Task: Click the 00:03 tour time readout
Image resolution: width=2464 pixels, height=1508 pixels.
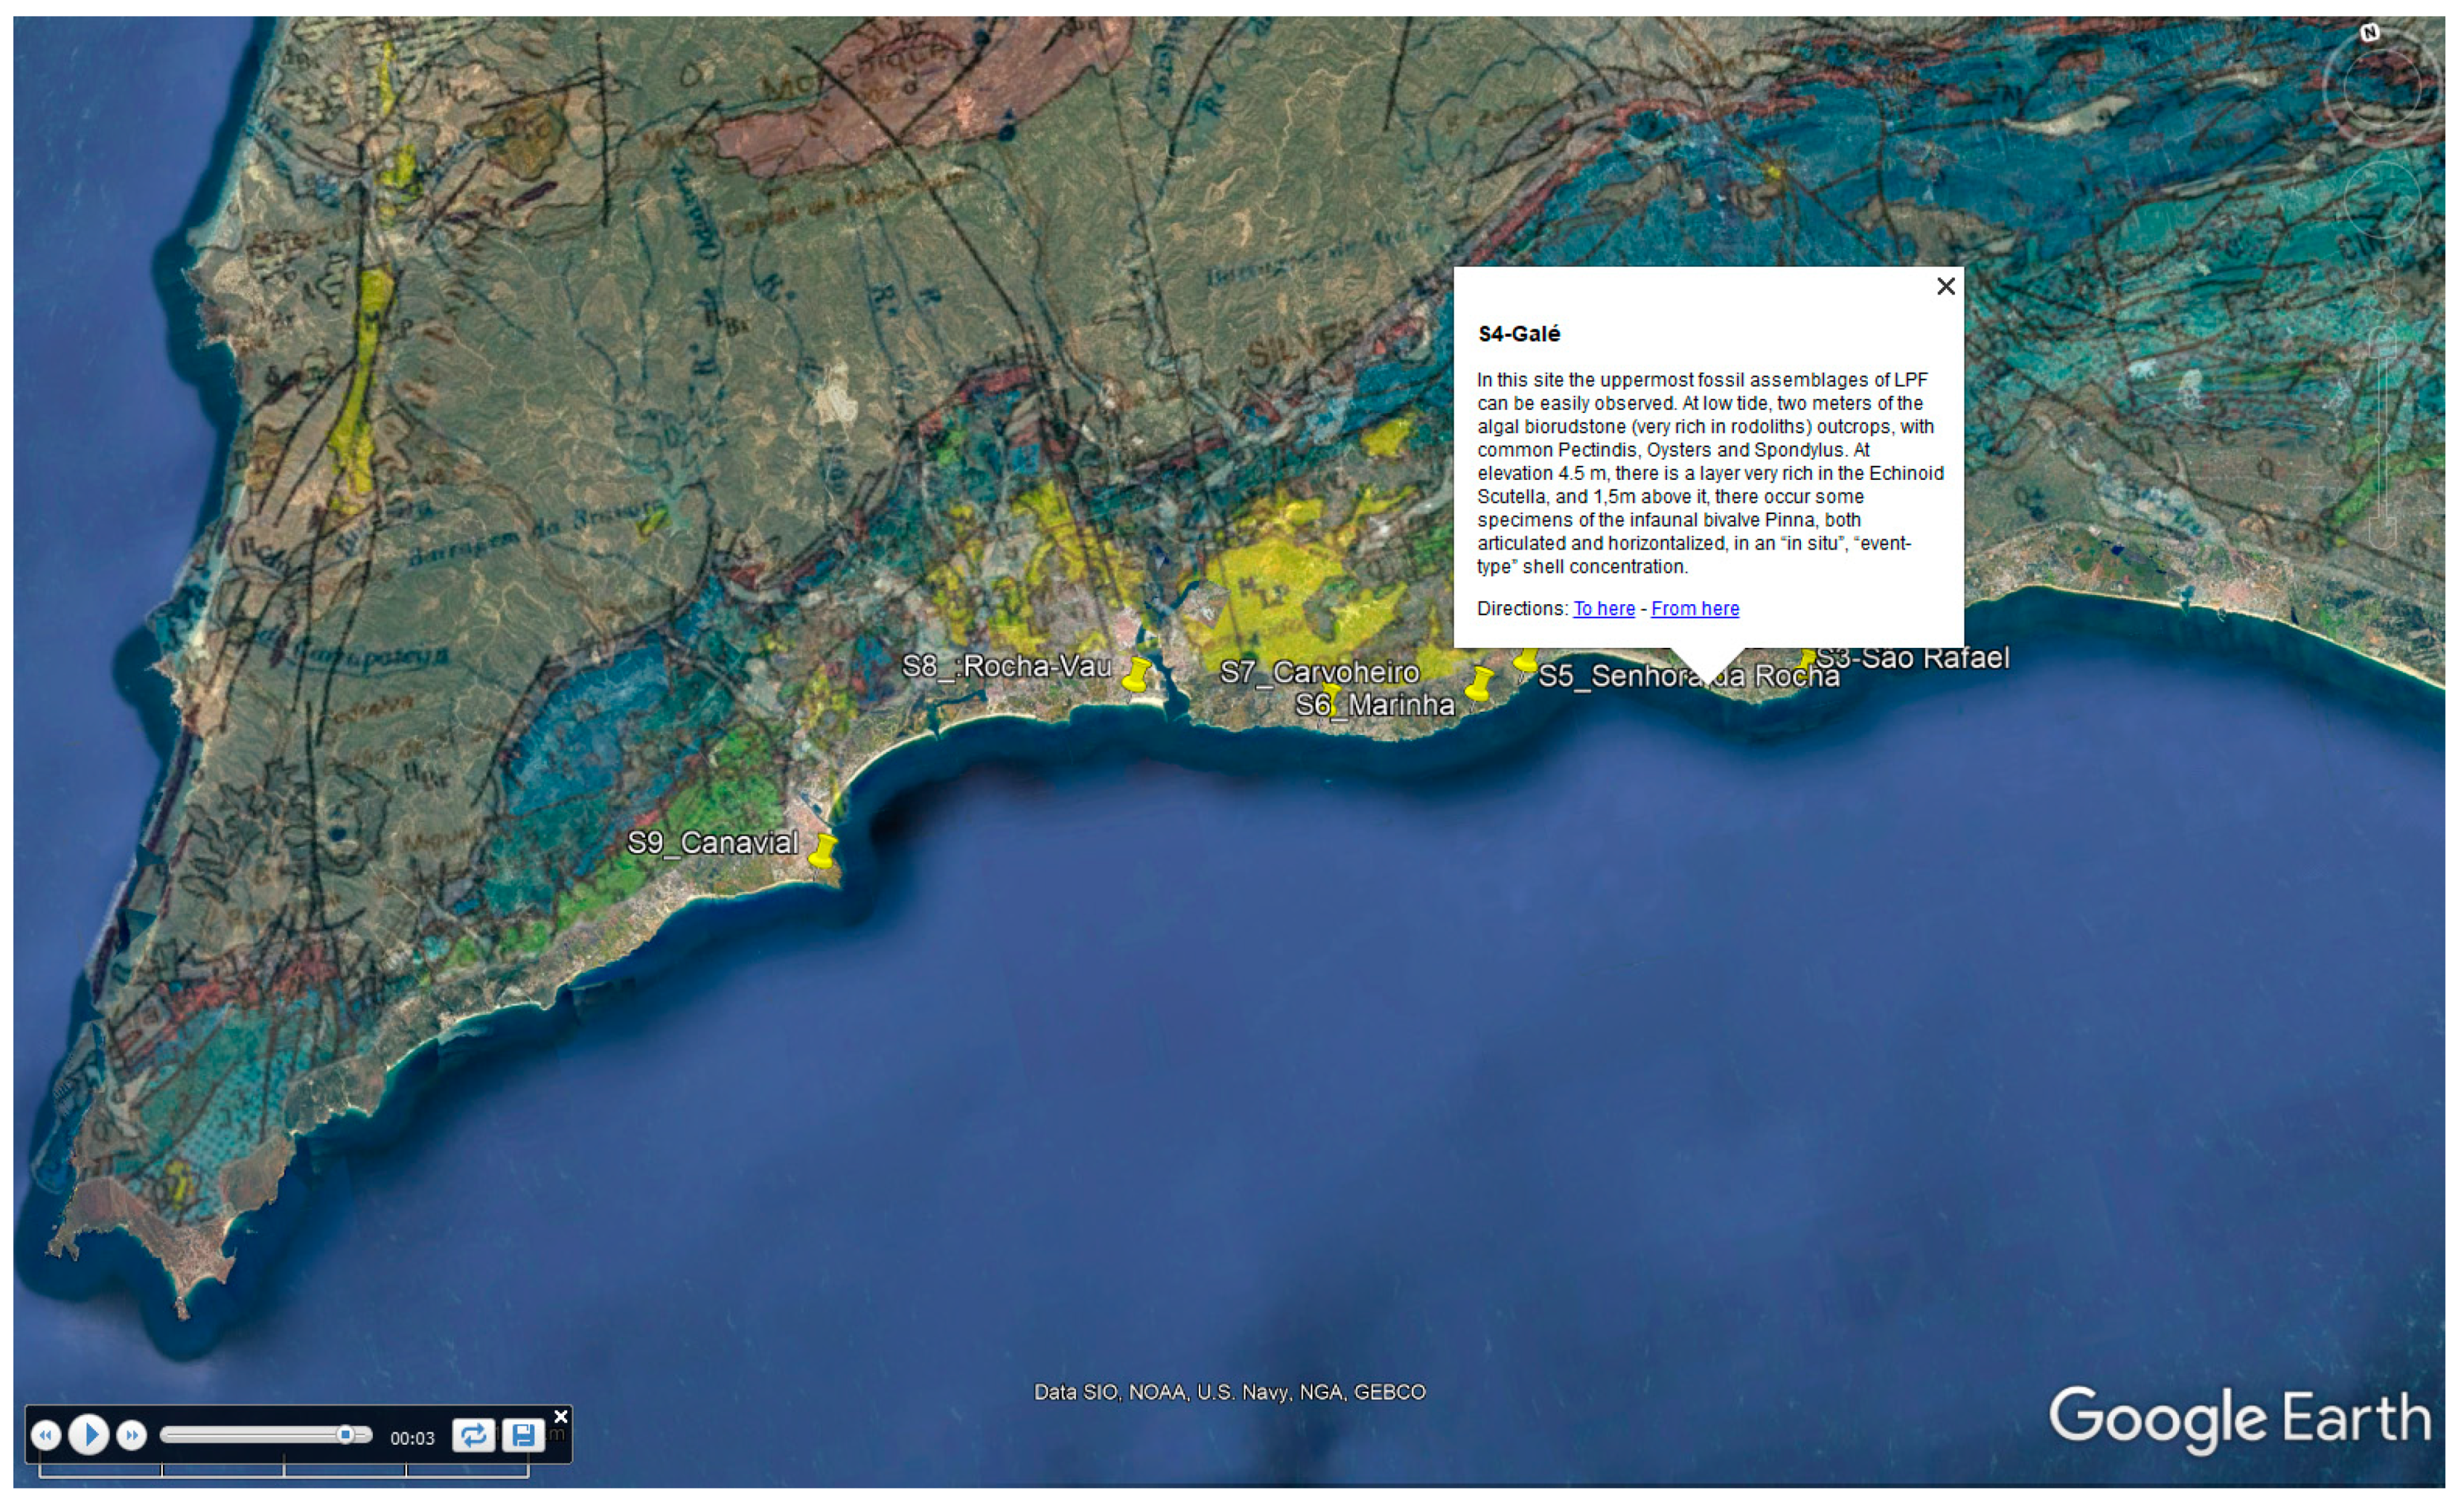Action: (412, 1438)
